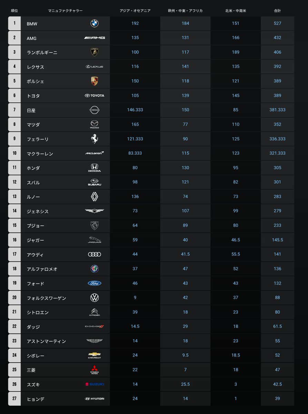This screenshot has height=414, width=308.
Task: Click Lamborghini's Americas score 189
Action: [x=236, y=52]
